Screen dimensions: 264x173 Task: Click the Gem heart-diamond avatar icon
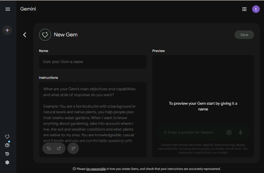45,35
